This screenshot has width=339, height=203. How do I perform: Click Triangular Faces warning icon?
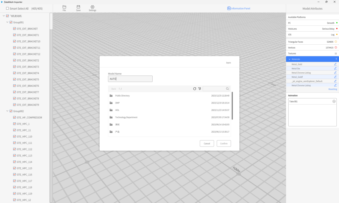336,42
